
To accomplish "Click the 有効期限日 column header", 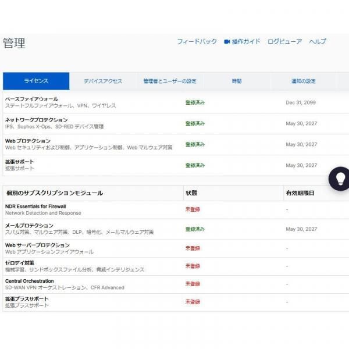I will pyautogui.click(x=300, y=193).
